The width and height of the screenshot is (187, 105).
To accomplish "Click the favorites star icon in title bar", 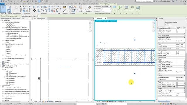I will 159,1.
